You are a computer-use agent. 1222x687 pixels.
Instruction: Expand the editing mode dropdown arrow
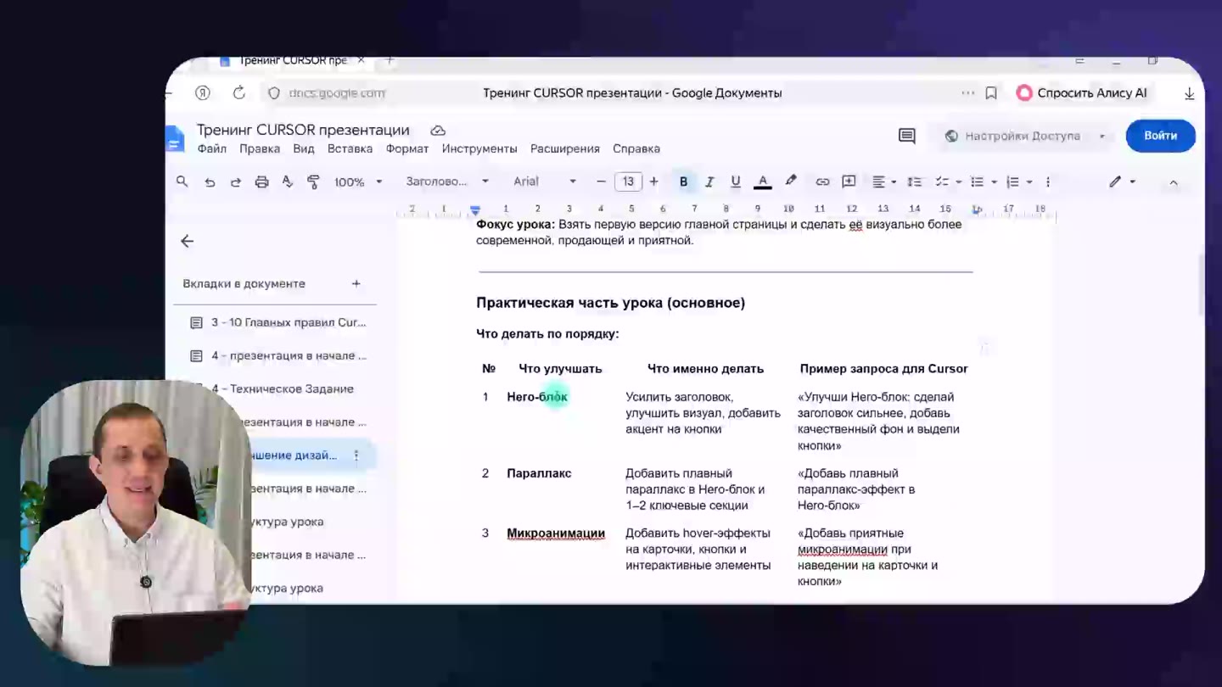tap(1132, 182)
